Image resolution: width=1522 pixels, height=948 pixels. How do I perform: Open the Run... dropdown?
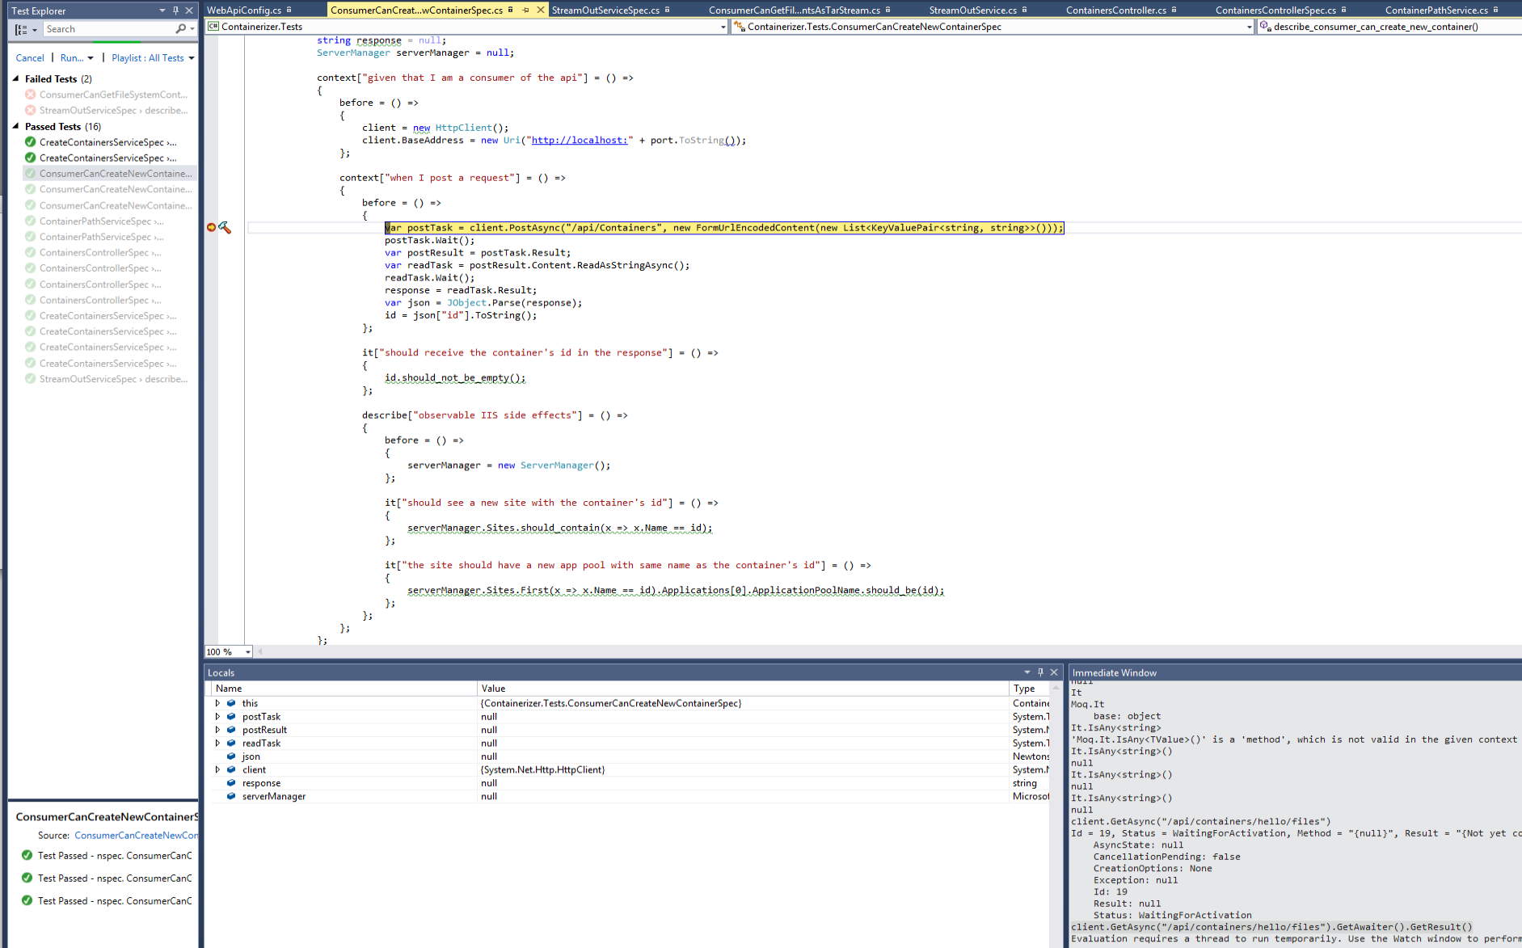tap(77, 58)
